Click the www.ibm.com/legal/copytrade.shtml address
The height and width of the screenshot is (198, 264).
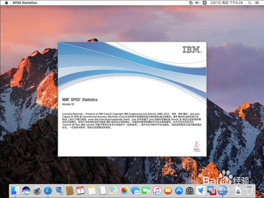pyautogui.click(x=109, y=119)
